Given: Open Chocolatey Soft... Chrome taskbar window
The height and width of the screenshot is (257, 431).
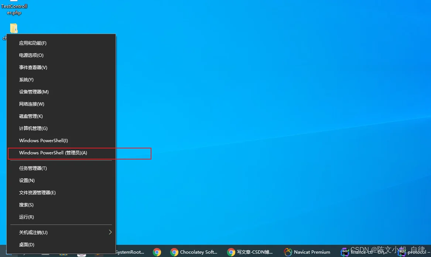Looking at the screenshot, I should (194, 252).
